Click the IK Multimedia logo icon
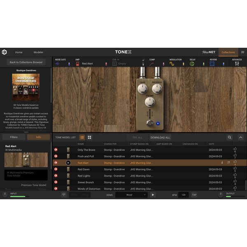This screenshot has height=247, width=247. [4, 52]
